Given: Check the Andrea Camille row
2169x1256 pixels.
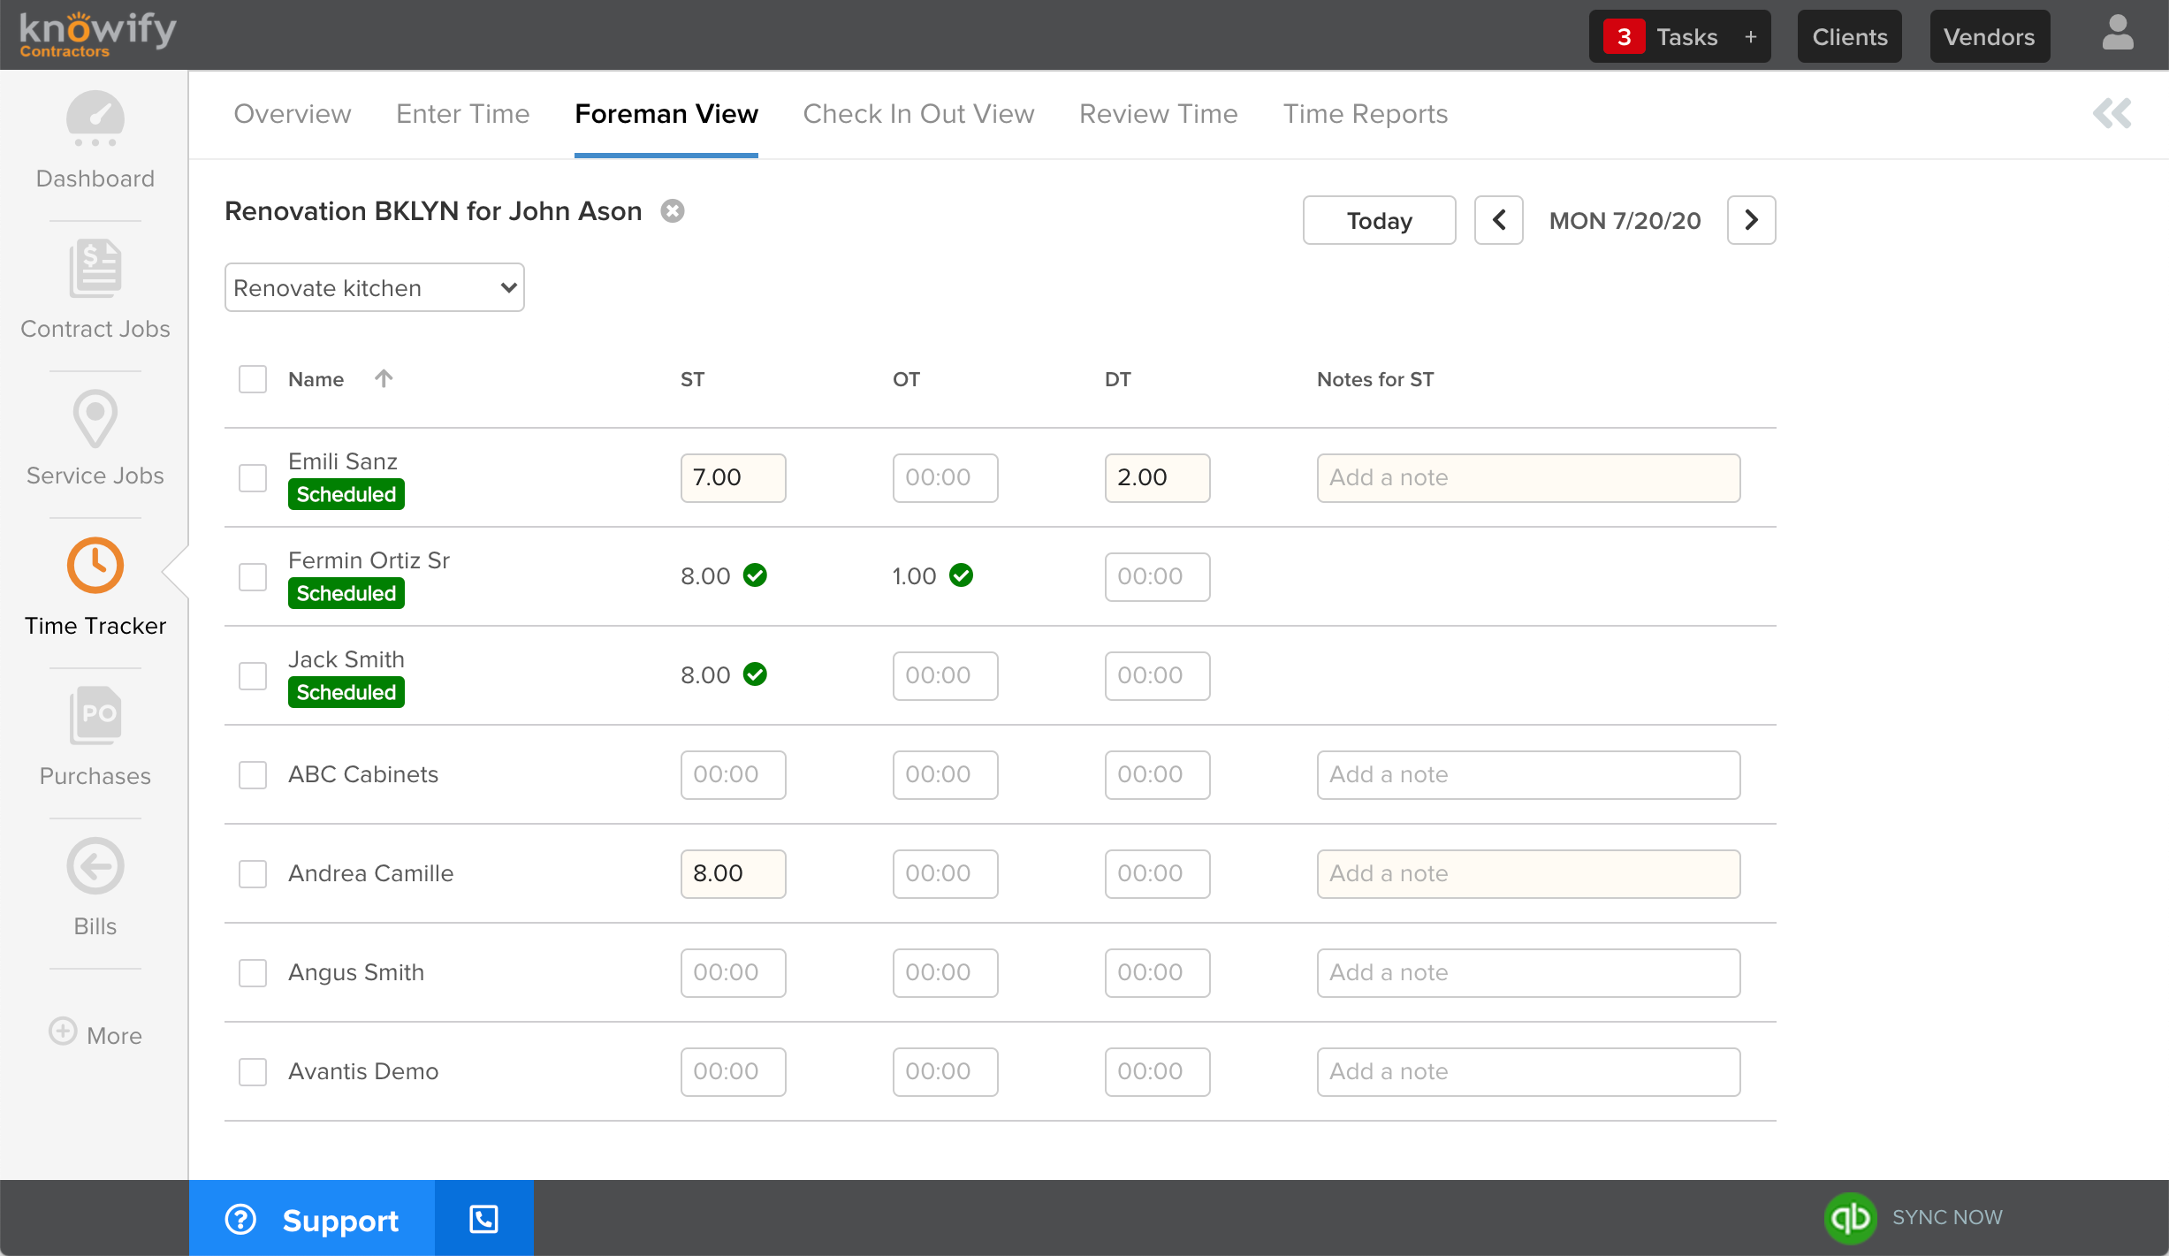Looking at the screenshot, I should (x=253, y=874).
